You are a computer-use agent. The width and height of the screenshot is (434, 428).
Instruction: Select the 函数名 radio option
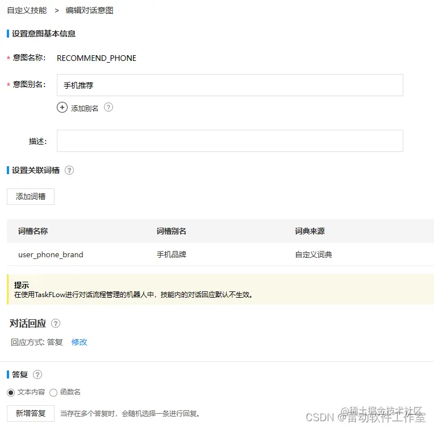point(53,393)
